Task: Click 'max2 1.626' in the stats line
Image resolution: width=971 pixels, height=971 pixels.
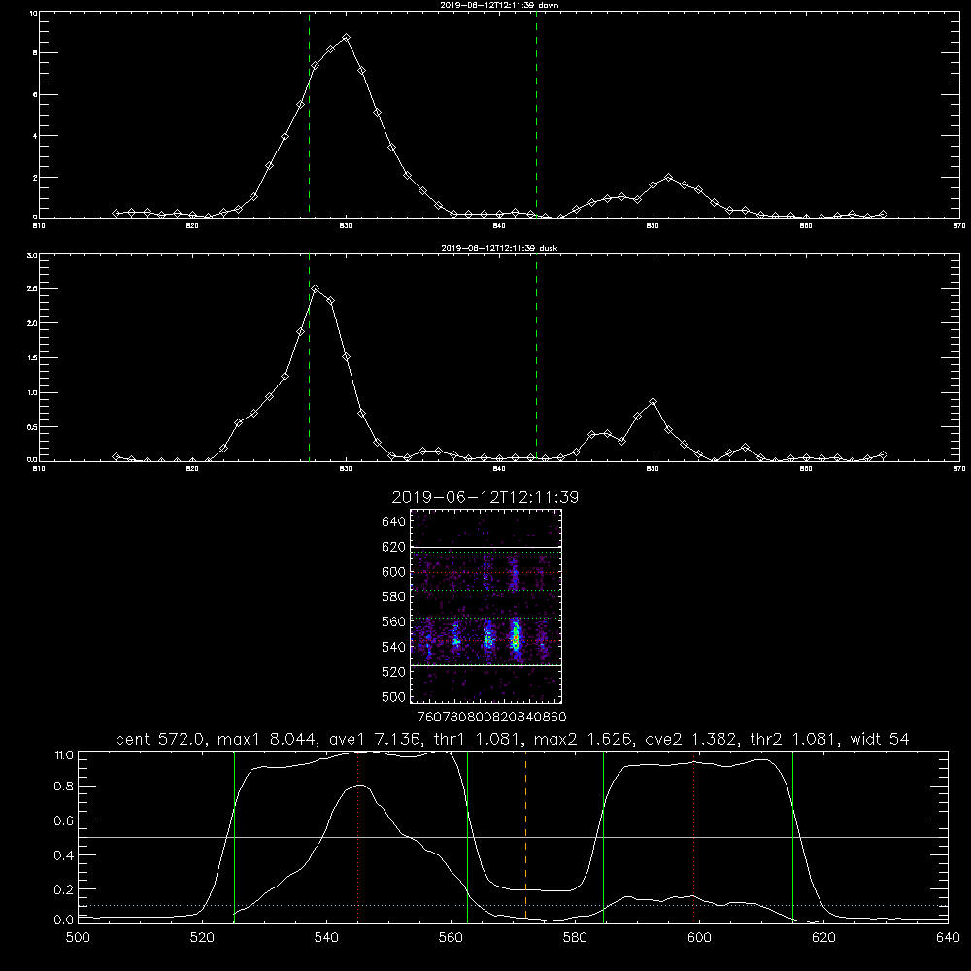Action: pyautogui.click(x=584, y=739)
